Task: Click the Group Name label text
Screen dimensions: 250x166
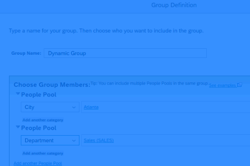Action: point(26,53)
